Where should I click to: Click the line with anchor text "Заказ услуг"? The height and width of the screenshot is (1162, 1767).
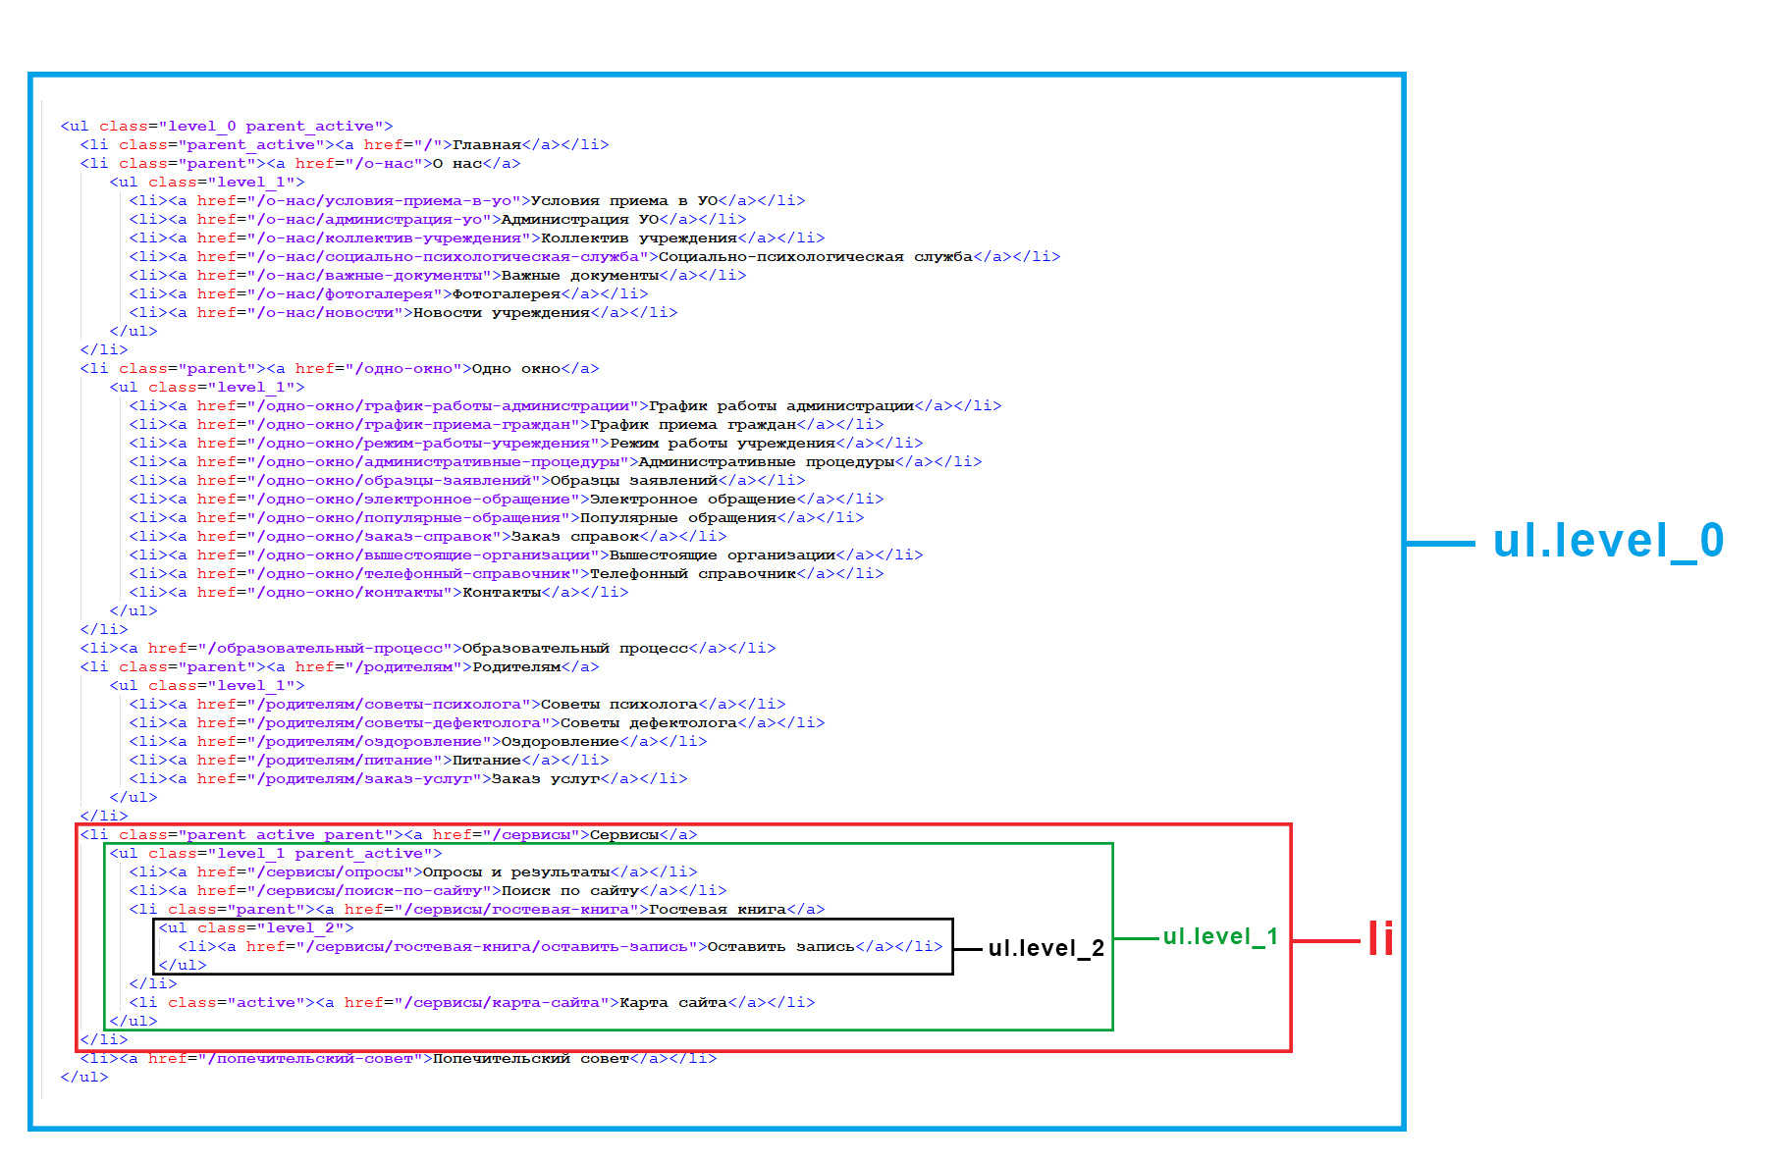click(408, 779)
